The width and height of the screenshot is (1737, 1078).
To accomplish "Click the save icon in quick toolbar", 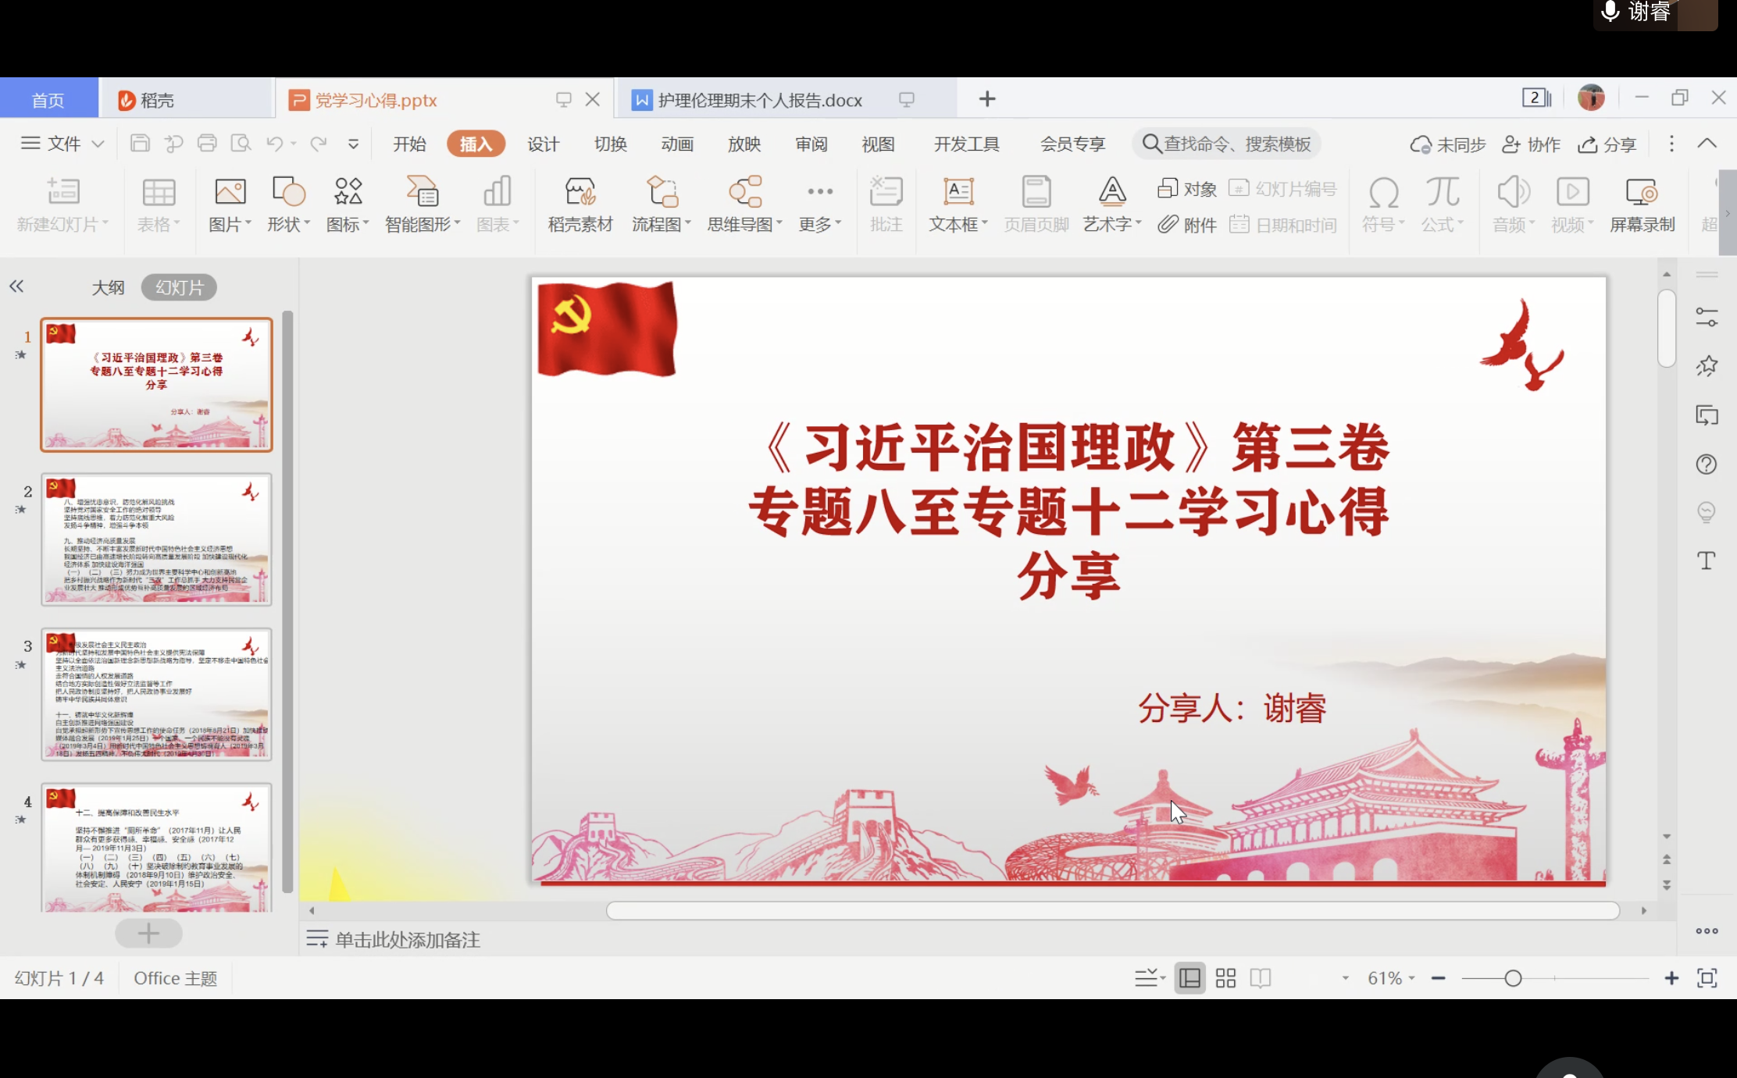I will pyautogui.click(x=140, y=144).
